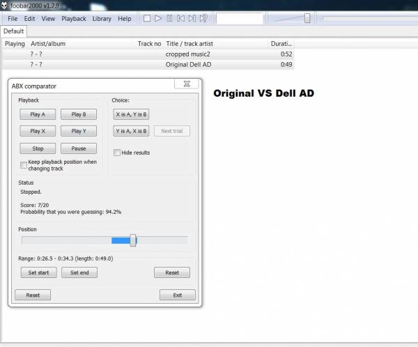This screenshot has height=347, width=418.
Task: Click the Reset button beside Set end
Action: [x=172, y=272]
